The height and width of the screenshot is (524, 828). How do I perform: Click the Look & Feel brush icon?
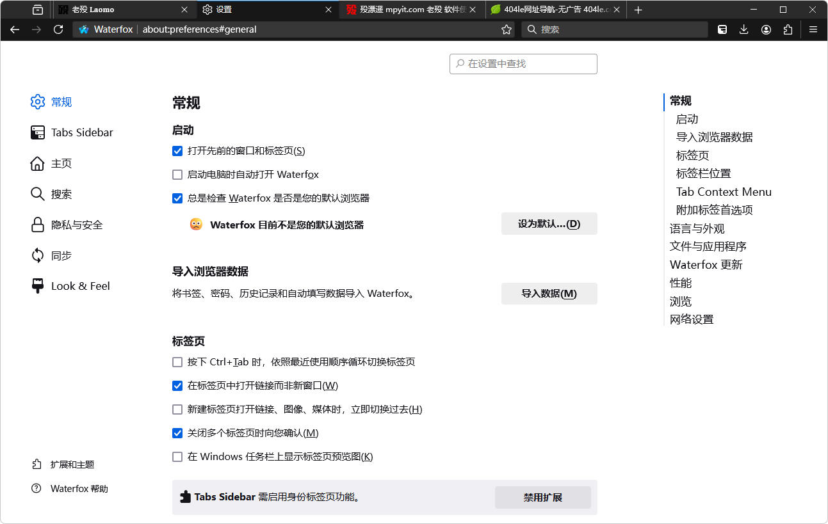pos(38,286)
